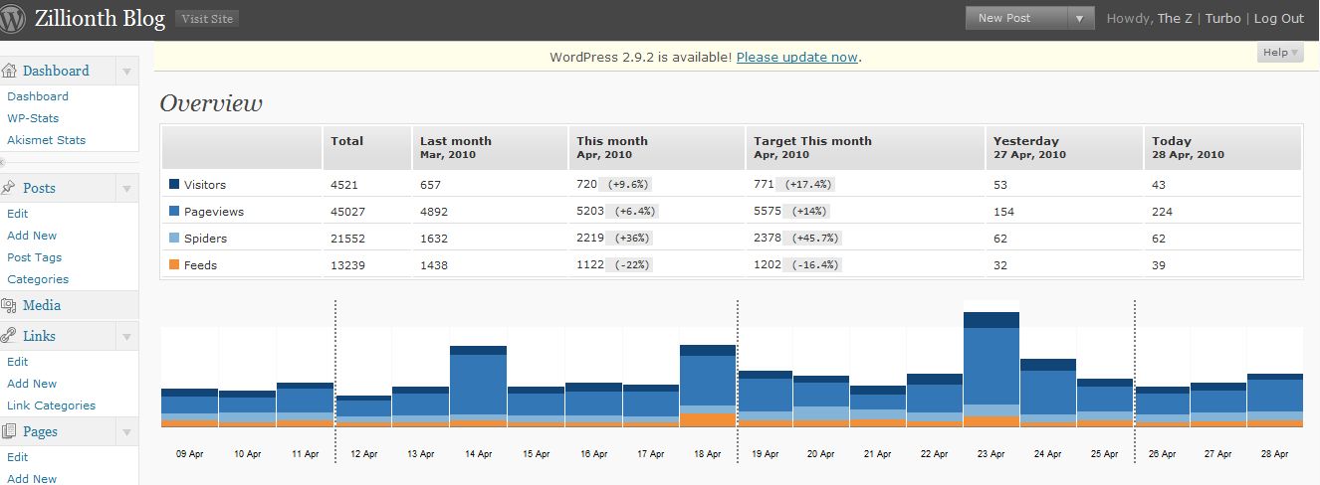Toggle the Posts menu arrow
The image size is (1320, 485).
(x=126, y=188)
